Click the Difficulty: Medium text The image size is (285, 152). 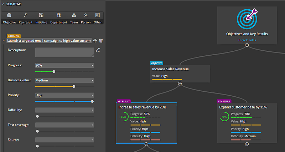tap(243, 136)
